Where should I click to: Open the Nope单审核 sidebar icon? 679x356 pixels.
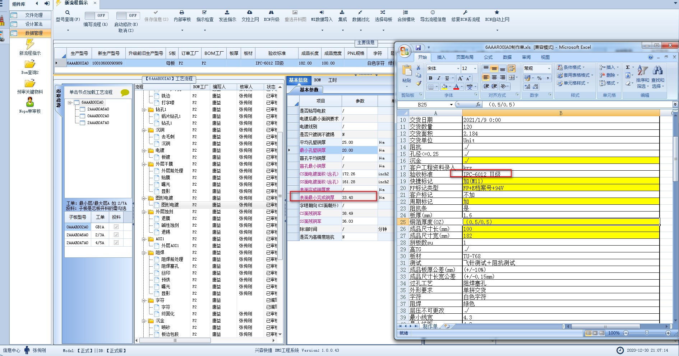coord(30,103)
